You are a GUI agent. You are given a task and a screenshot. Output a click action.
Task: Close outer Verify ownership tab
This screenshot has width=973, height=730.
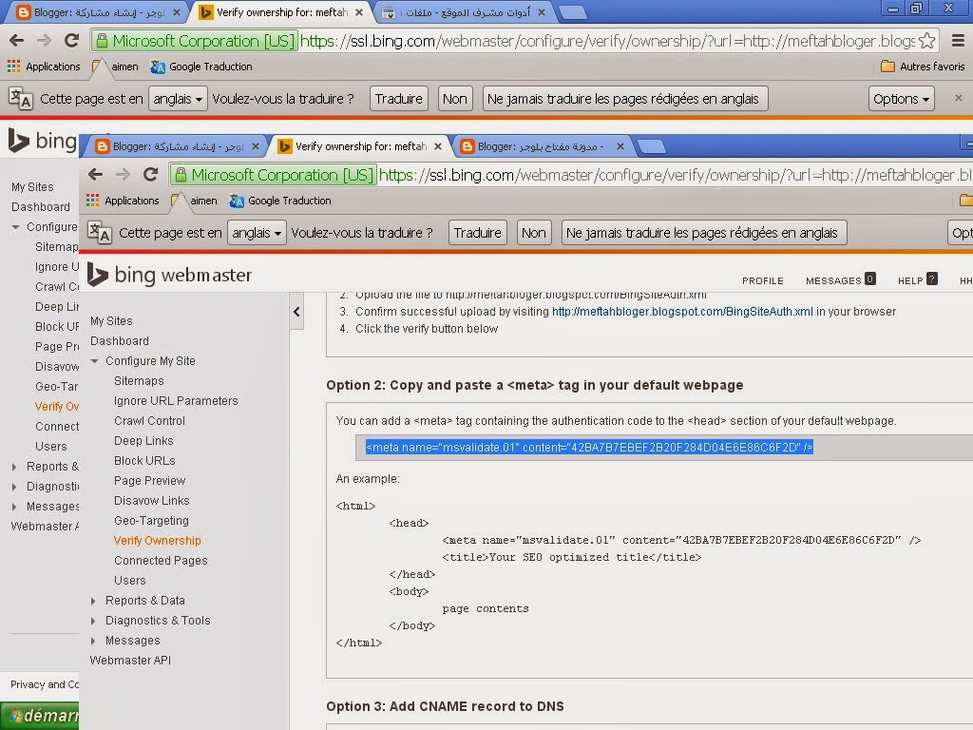(358, 12)
